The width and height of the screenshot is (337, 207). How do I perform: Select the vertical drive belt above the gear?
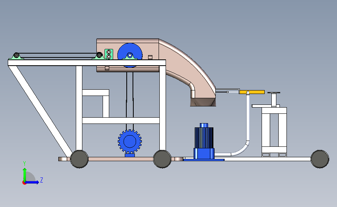[130, 101]
